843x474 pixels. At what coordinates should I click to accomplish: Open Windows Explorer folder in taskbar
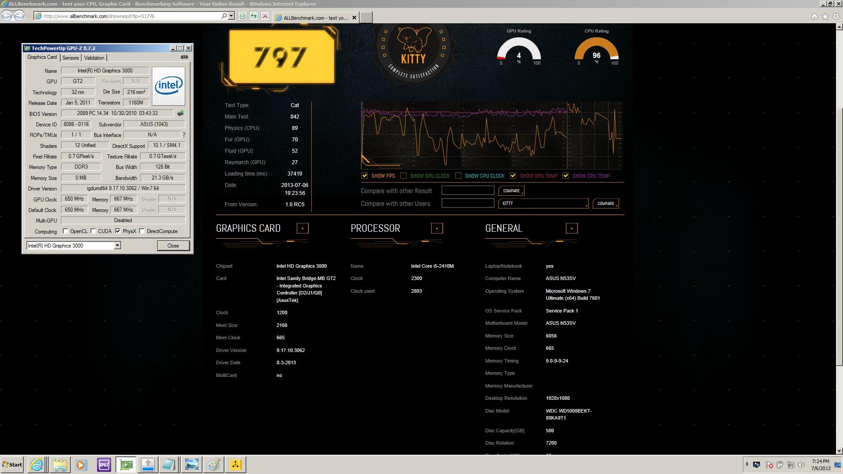point(60,464)
